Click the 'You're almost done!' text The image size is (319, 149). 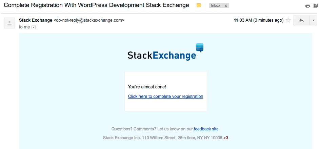point(147,87)
